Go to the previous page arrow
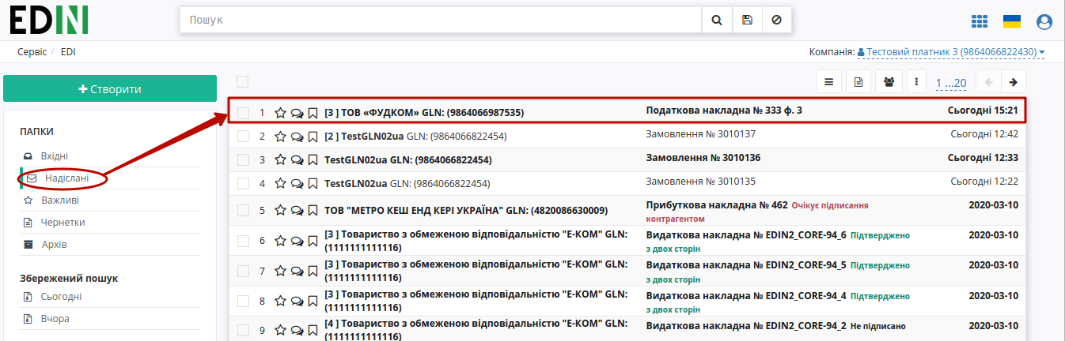 [989, 81]
